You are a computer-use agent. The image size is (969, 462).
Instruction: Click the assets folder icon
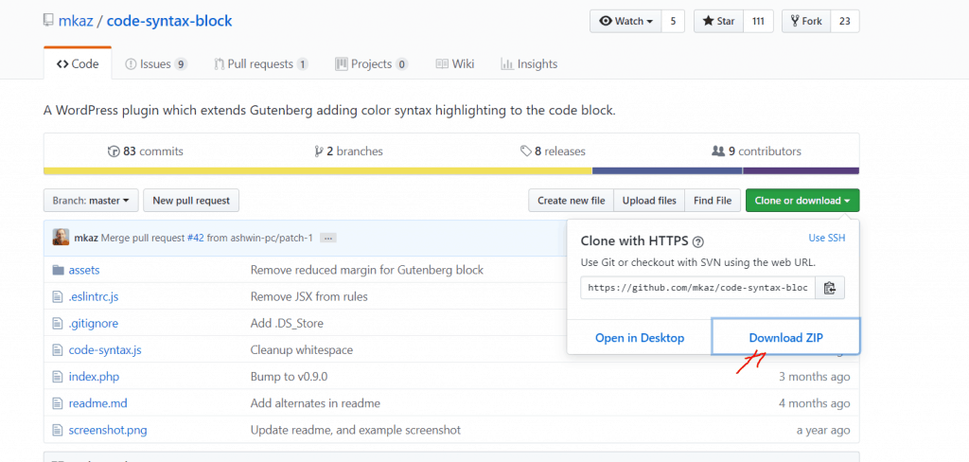click(x=58, y=270)
